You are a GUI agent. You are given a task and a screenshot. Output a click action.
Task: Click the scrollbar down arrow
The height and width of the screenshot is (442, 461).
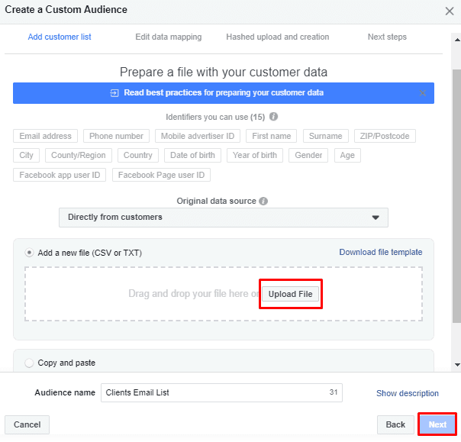click(x=457, y=365)
